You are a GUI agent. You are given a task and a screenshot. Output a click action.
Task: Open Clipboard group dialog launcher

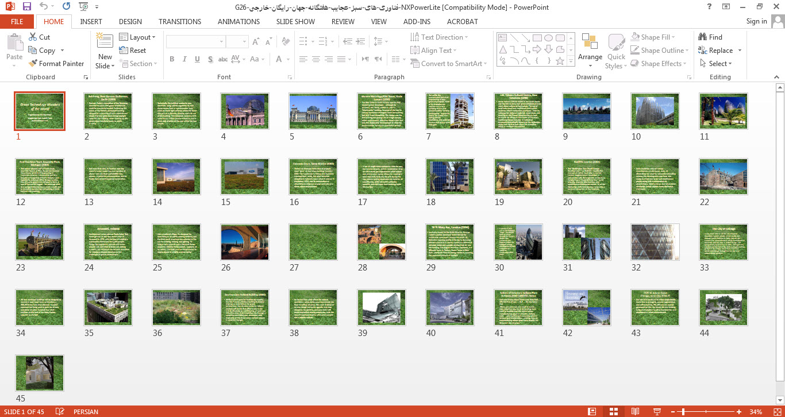point(86,77)
